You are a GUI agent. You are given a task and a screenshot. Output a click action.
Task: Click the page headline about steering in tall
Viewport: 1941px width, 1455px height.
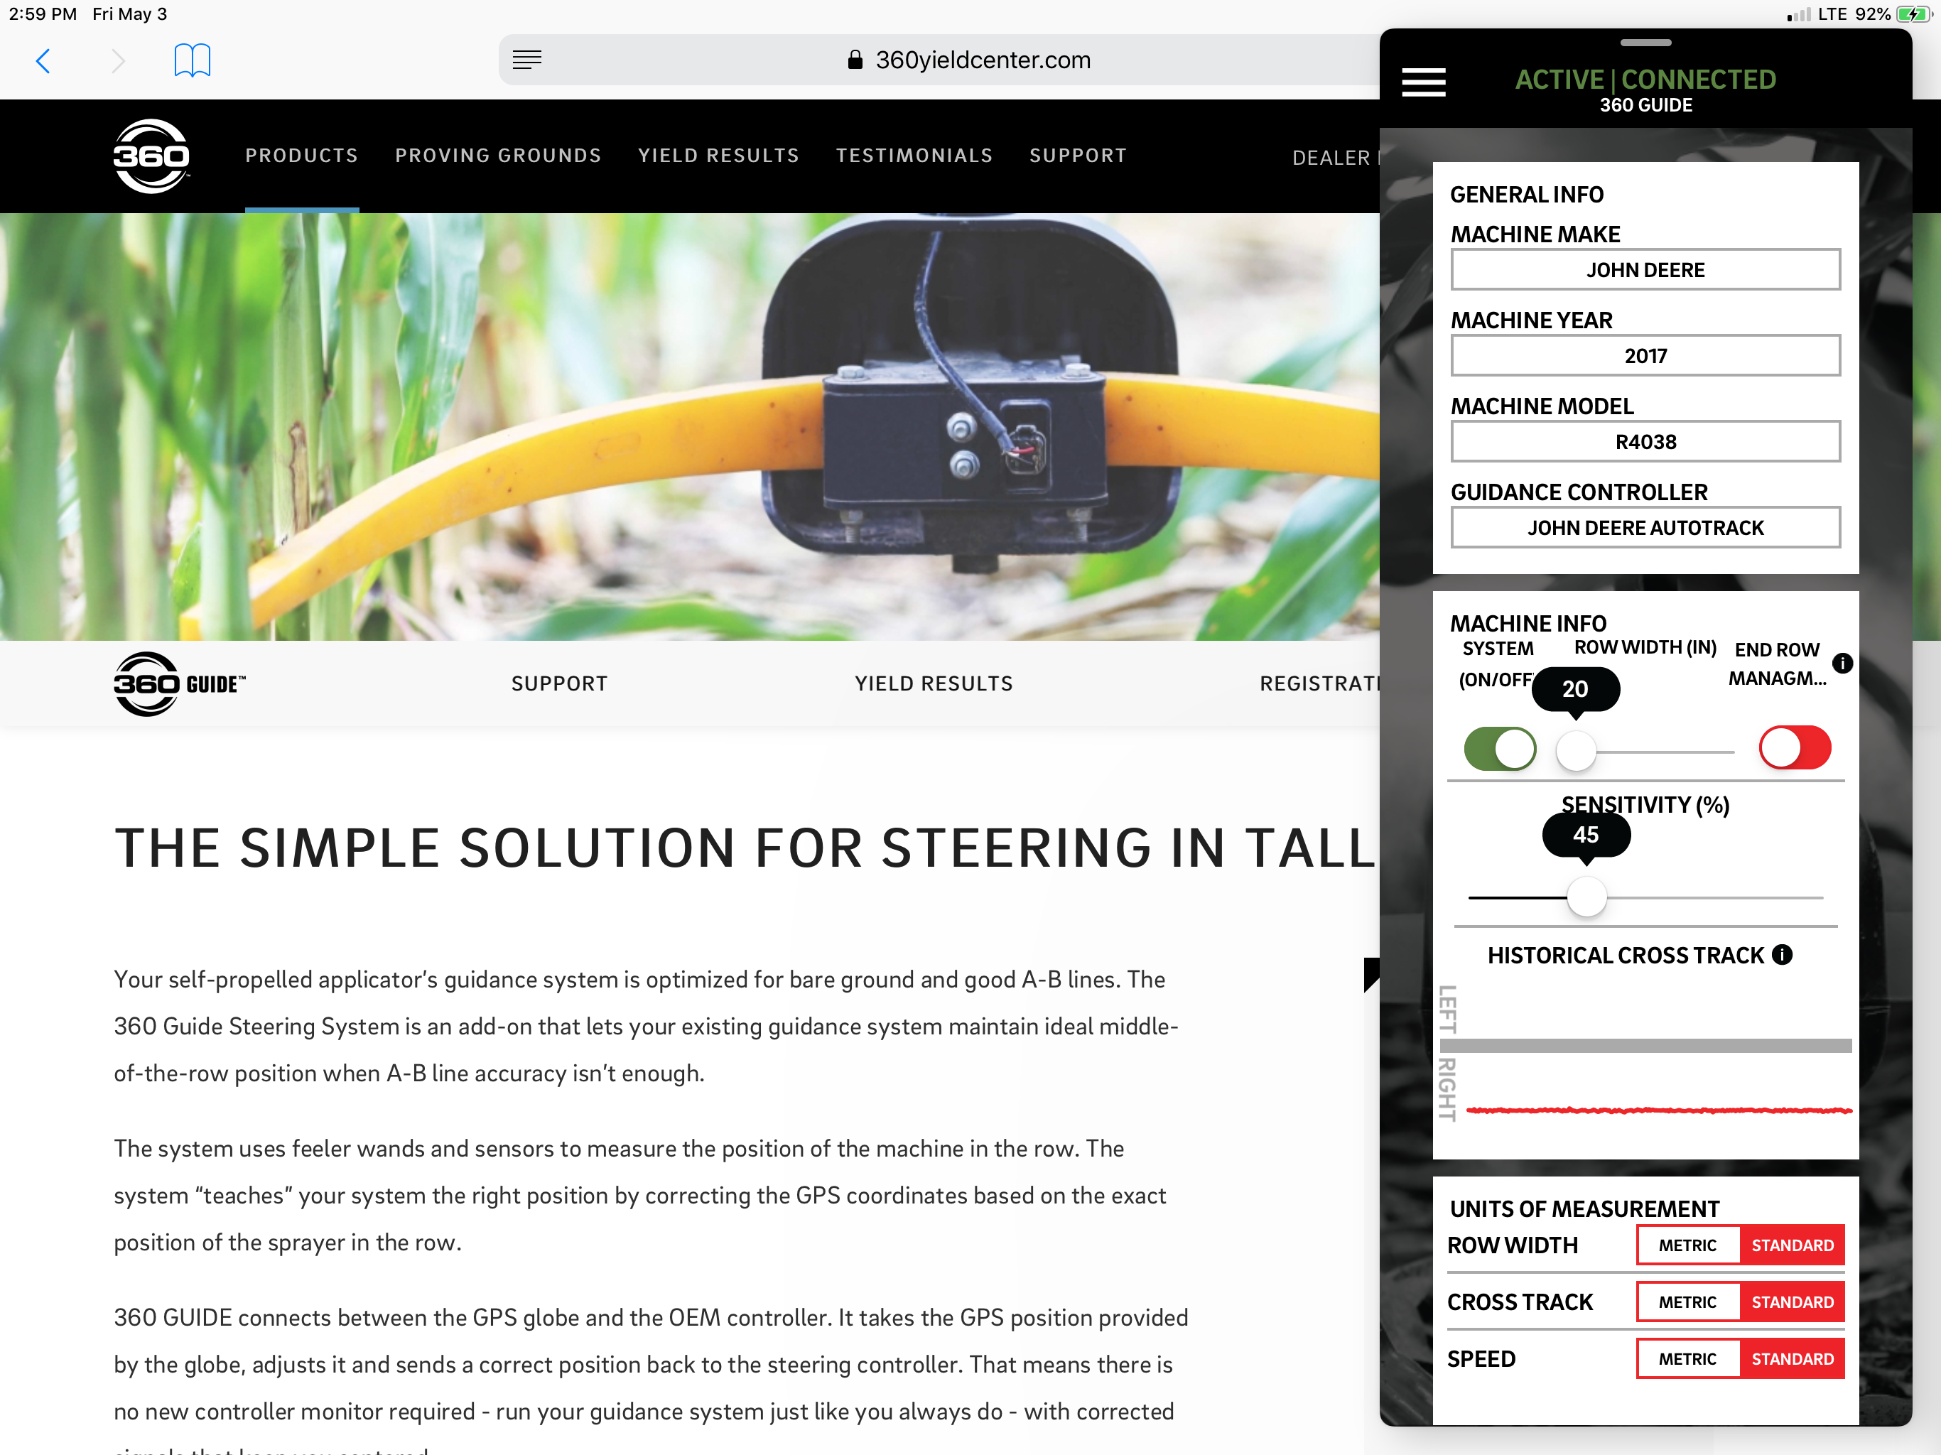[x=746, y=848]
